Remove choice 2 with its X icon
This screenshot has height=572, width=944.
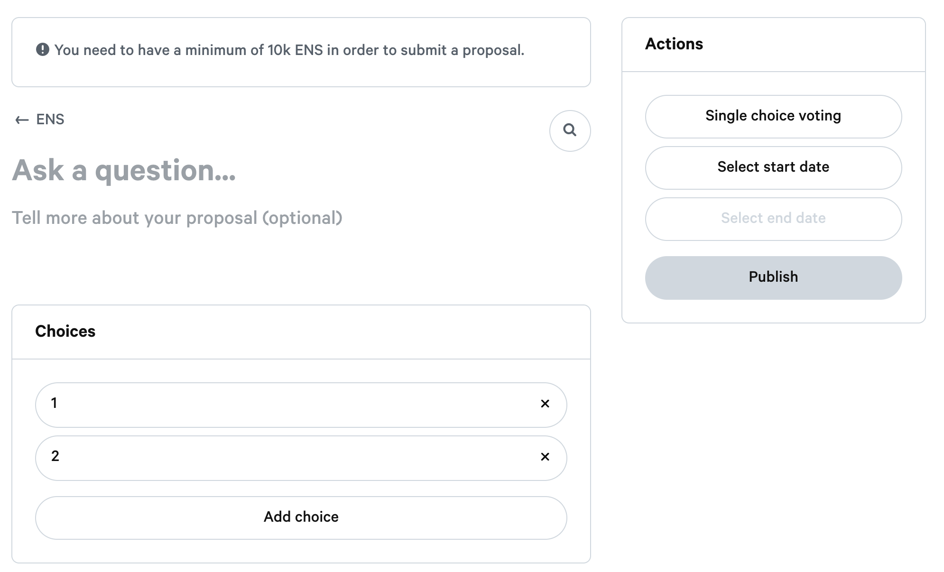(x=545, y=457)
